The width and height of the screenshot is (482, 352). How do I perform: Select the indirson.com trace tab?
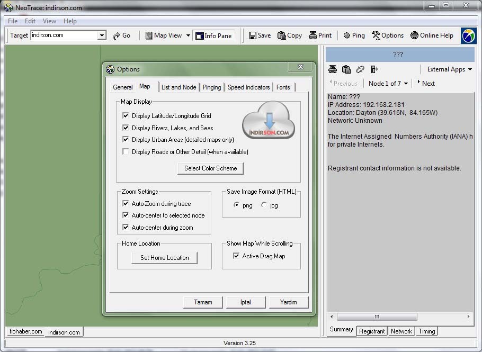pos(64,332)
